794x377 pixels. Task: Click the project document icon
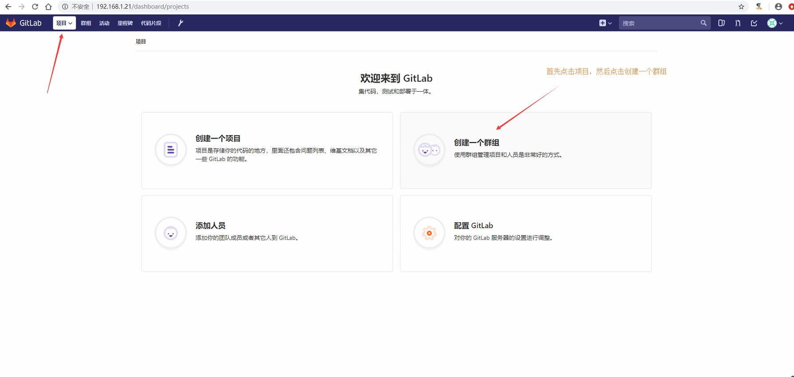(x=171, y=150)
